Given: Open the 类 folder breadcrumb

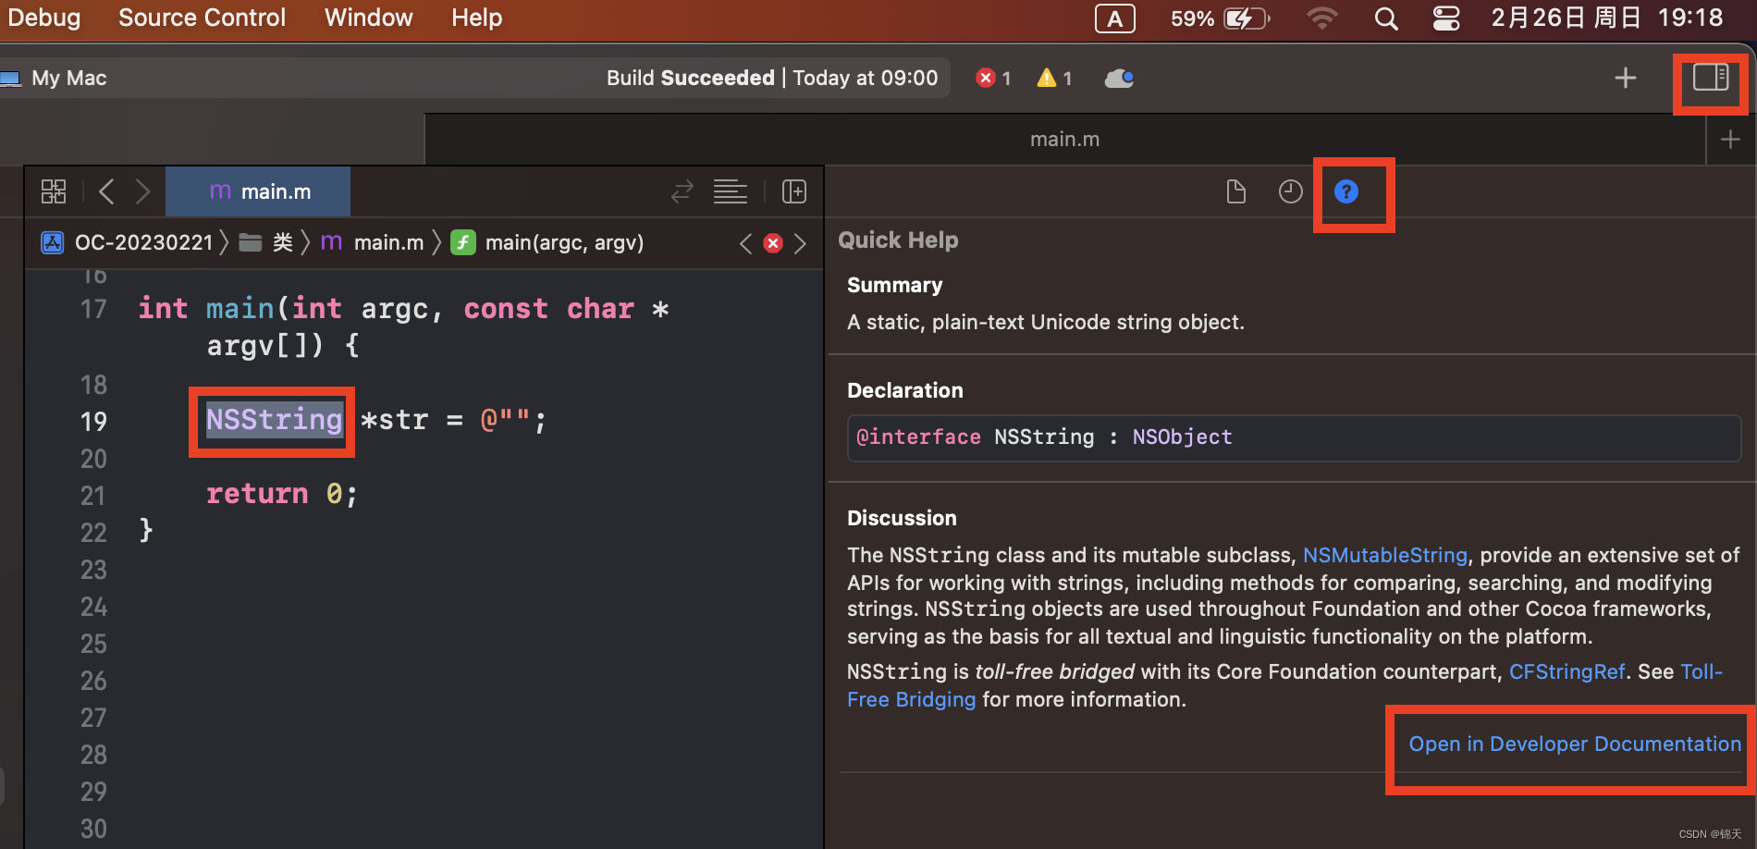Looking at the screenshot, I should [x=266, y=243].
